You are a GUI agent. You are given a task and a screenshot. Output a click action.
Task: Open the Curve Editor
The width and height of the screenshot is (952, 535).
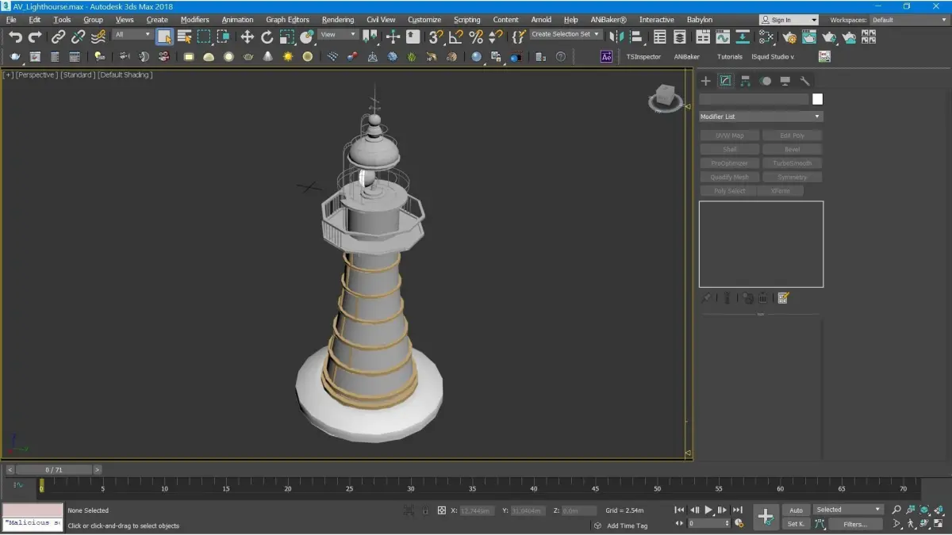(x=722, y=36)
